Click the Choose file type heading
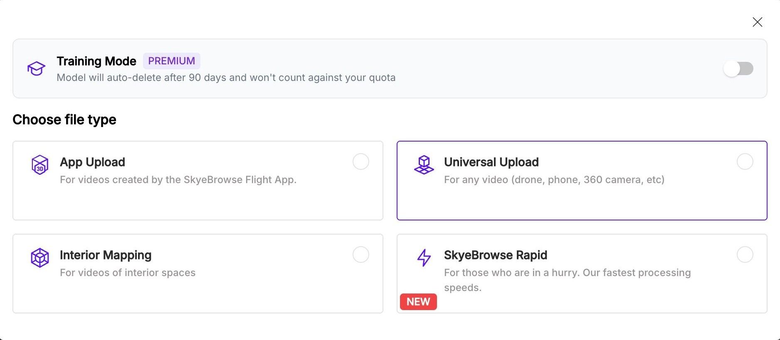Screen dimensions: 780x340 click(64, 120)
